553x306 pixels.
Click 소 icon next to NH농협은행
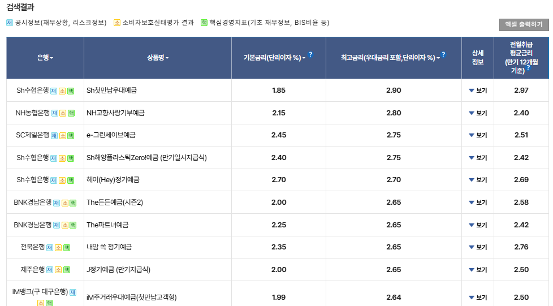point(63,113)
